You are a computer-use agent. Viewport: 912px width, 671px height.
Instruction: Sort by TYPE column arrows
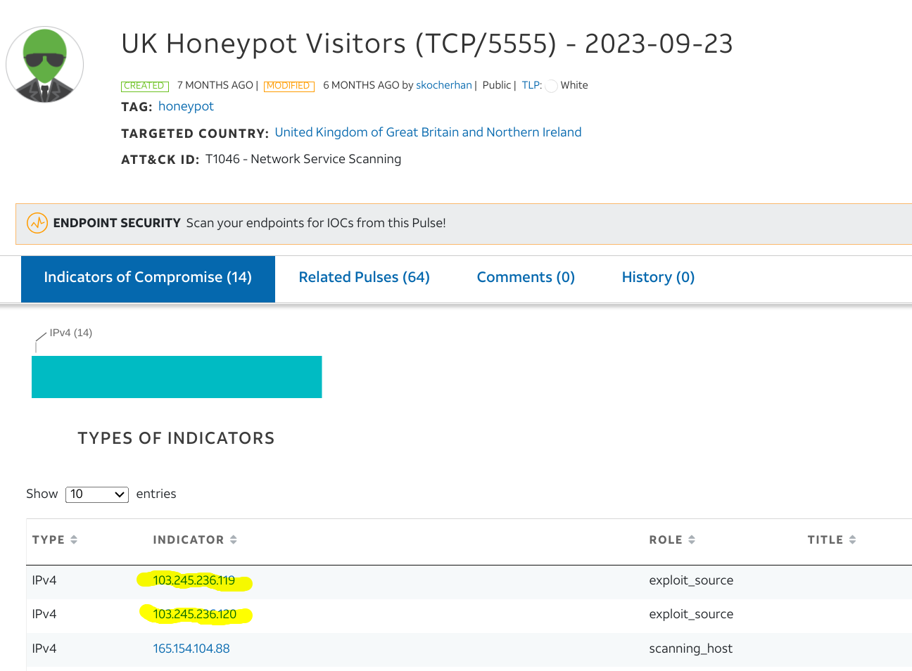(x=74, y=540)
